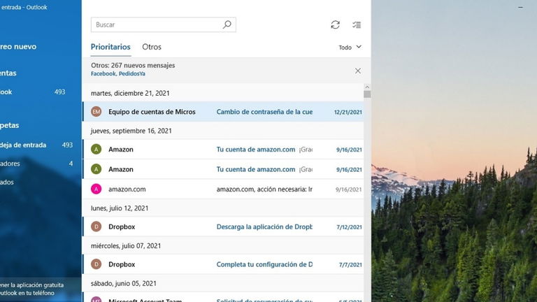Open the amazon.com acción necesaria email
The height and width of the screenshot is (302, 537).
pyautogui.click(x=223, y=189)
